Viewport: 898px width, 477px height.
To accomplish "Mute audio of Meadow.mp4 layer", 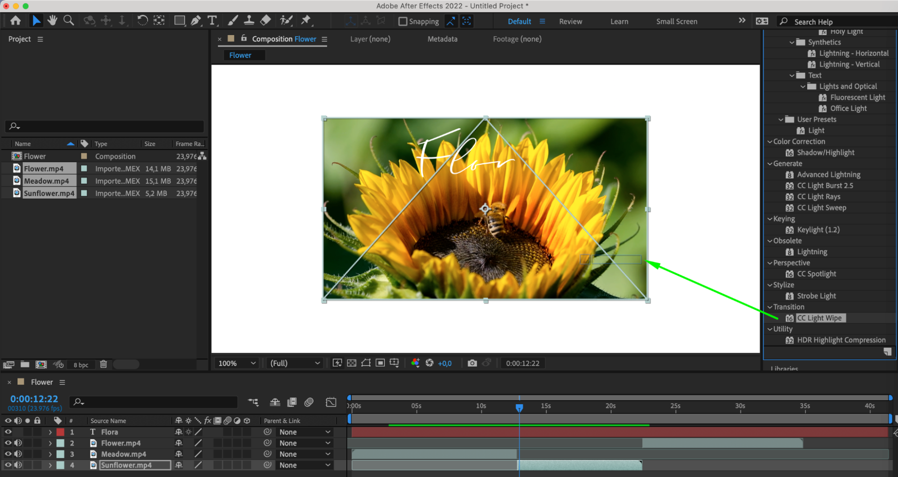I will point(18,454).
